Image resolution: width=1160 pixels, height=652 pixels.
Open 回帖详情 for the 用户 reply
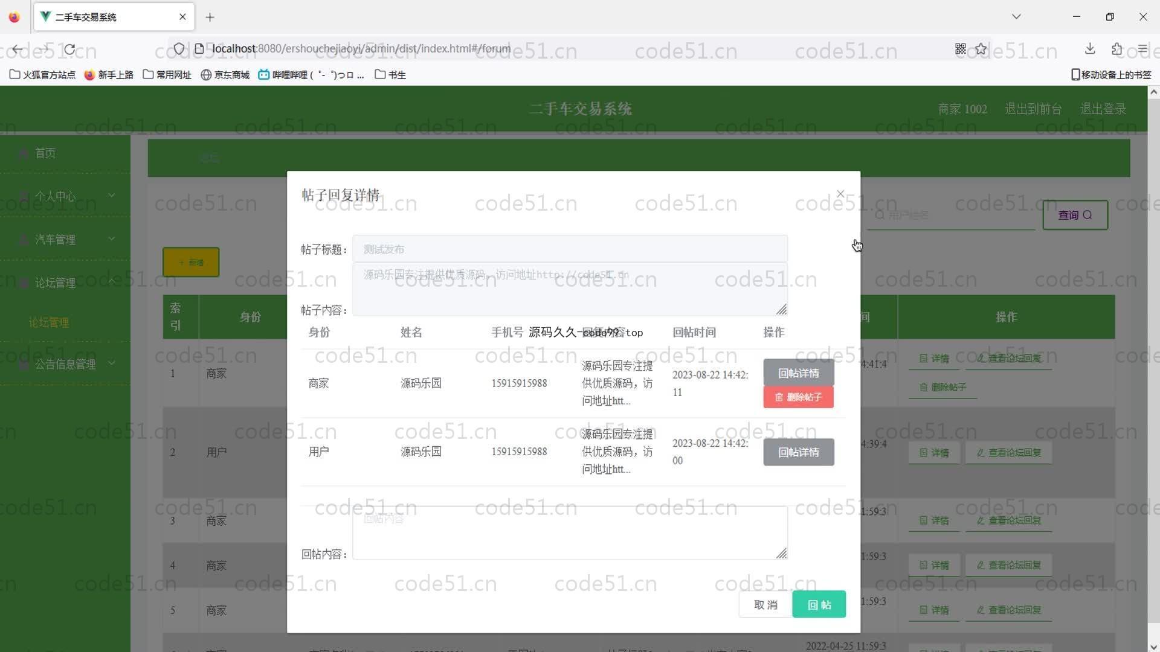coord(798,452)
